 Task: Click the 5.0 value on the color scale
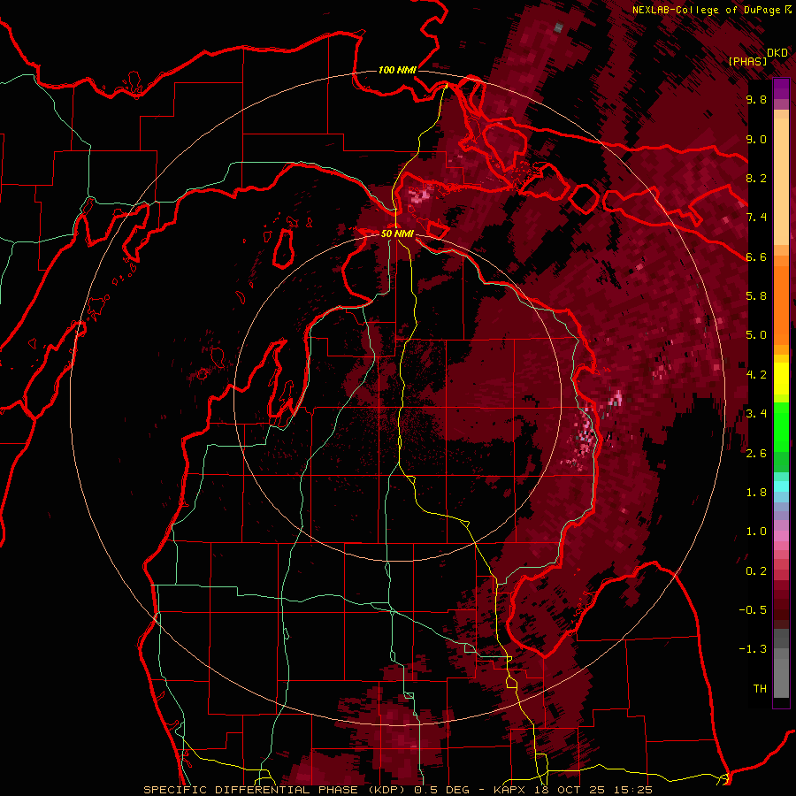tap(756, 335)
